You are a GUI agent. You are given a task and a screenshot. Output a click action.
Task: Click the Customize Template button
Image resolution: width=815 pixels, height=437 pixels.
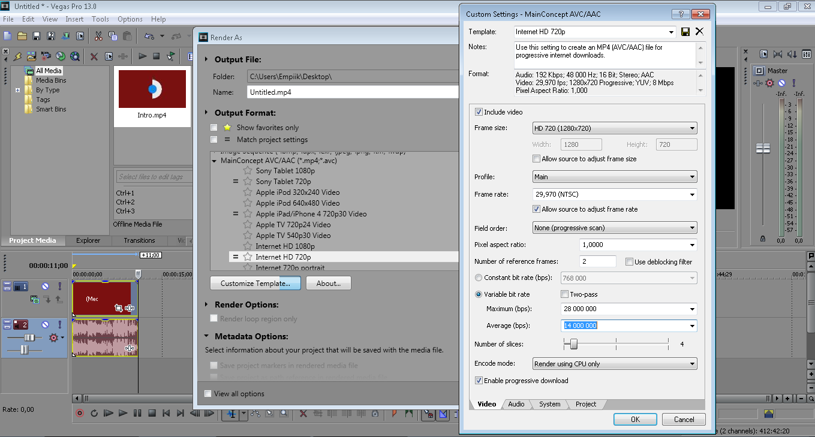click(255, 284)
